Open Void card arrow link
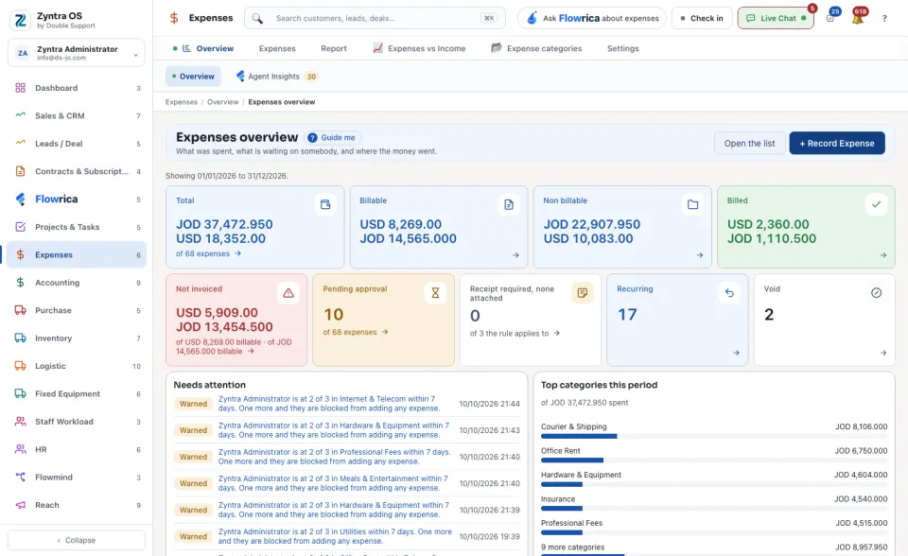 883,353
